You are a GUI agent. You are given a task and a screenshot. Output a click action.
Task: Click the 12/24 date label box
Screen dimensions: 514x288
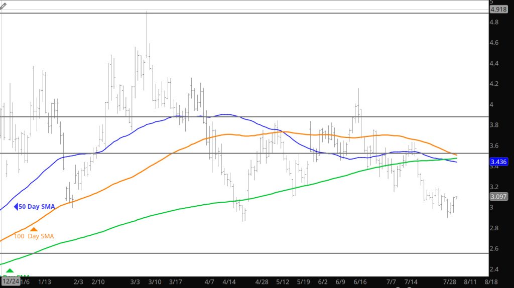[x=11, y=281]
